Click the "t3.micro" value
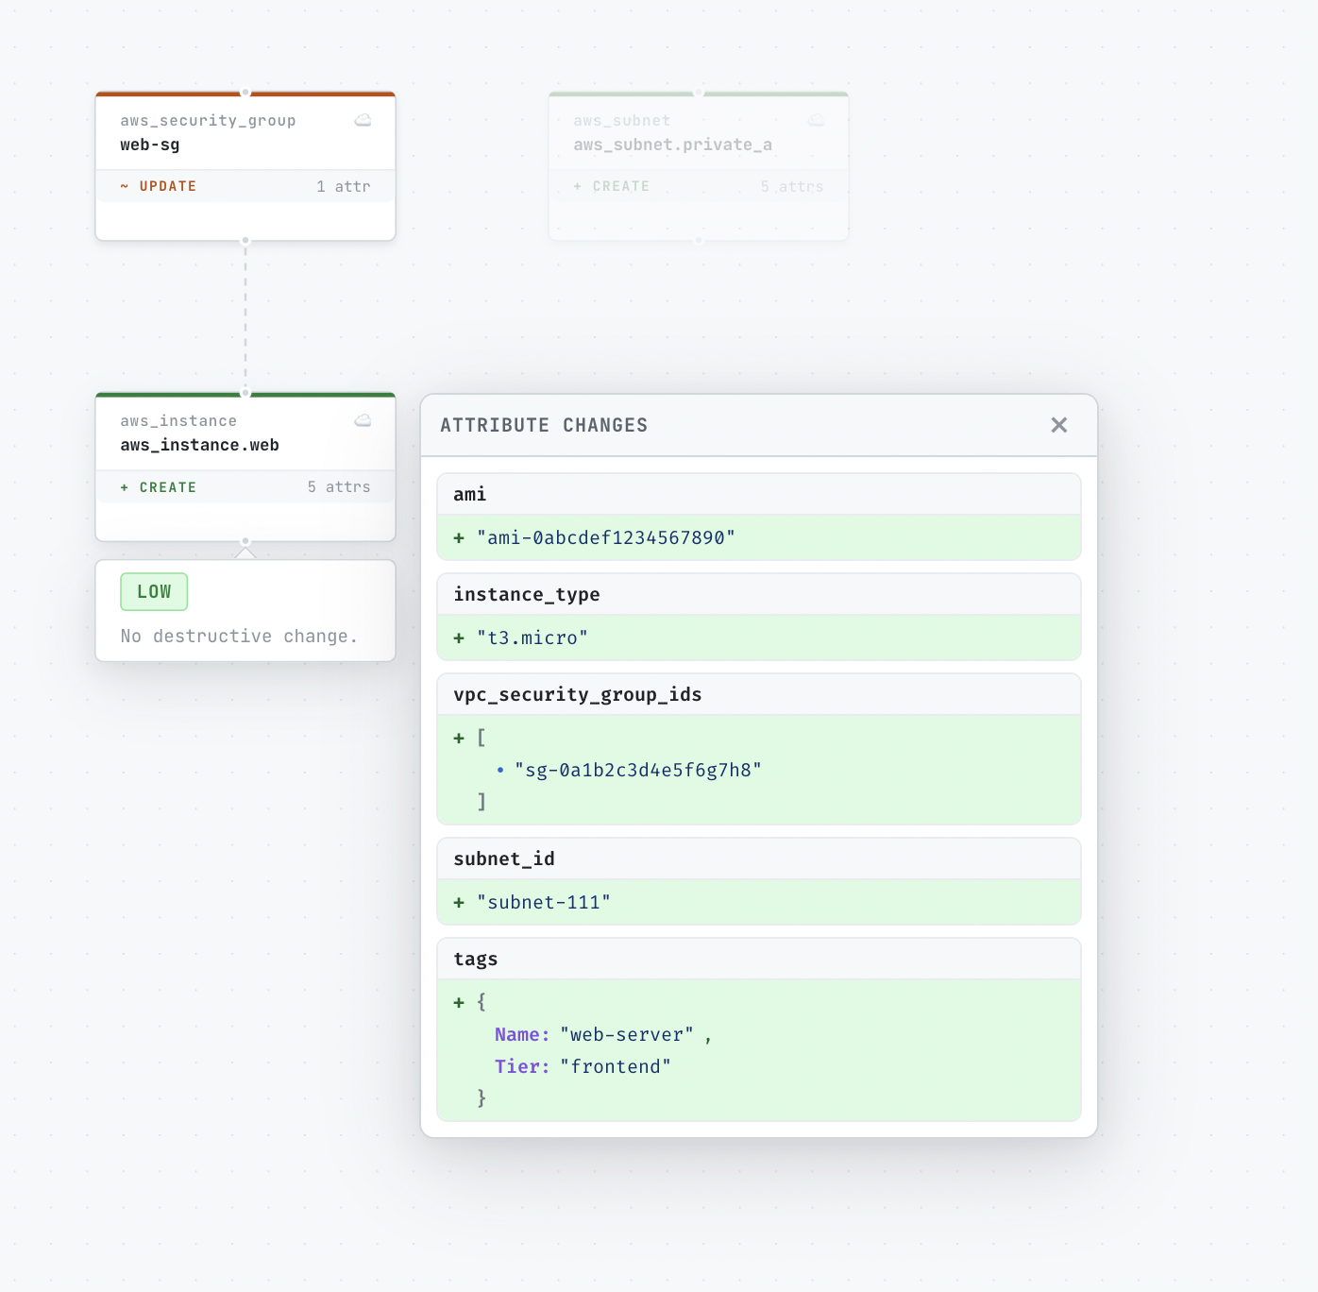The image size is (1318, 1292). (x=532, y=637)
